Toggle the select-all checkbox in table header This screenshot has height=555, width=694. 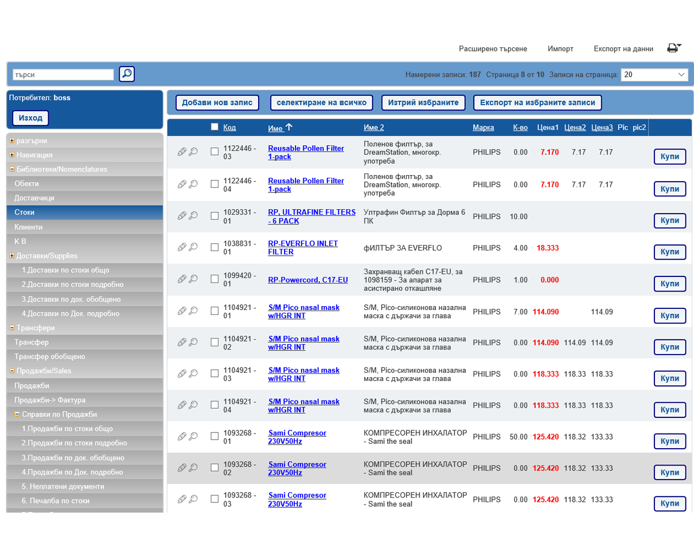tap(215, 127)
